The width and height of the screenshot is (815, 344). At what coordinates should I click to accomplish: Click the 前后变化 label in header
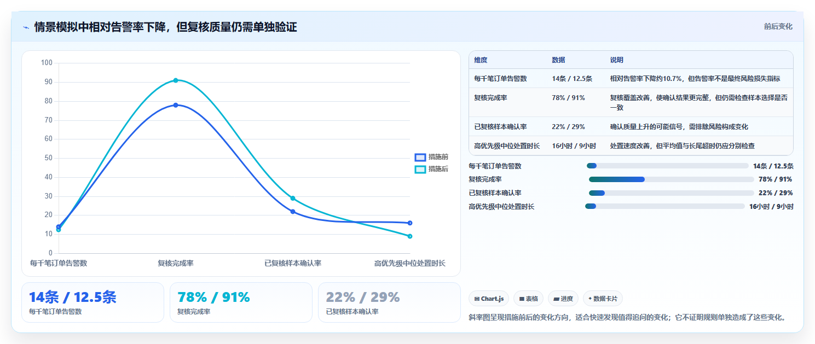[778, 26]
